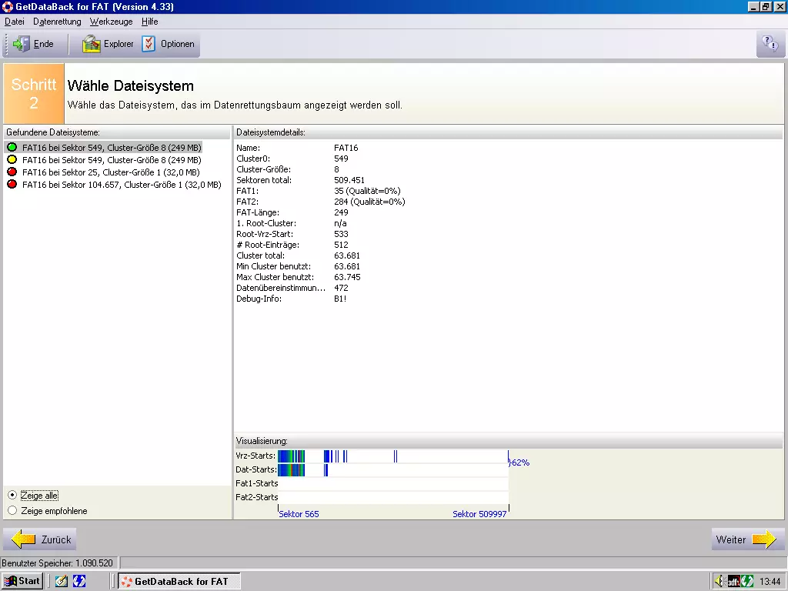Open the Datenrettung menu

coord(57,22)
